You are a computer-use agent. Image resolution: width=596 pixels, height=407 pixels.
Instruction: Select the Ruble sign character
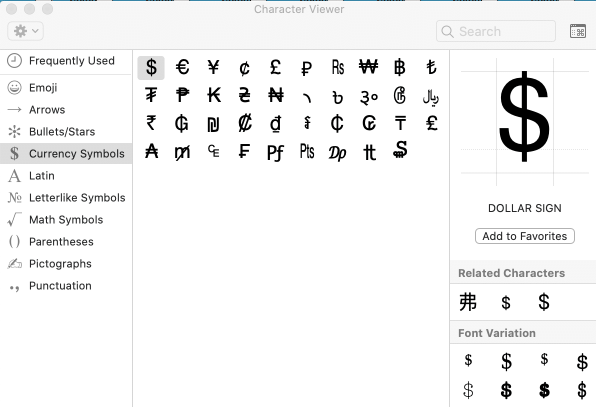[306, 67]
